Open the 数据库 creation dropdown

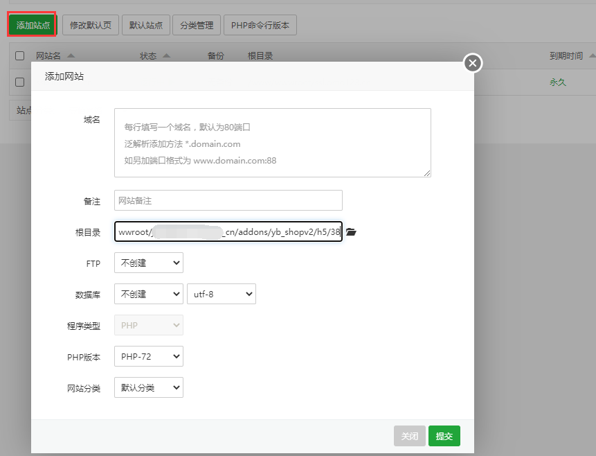148,294
